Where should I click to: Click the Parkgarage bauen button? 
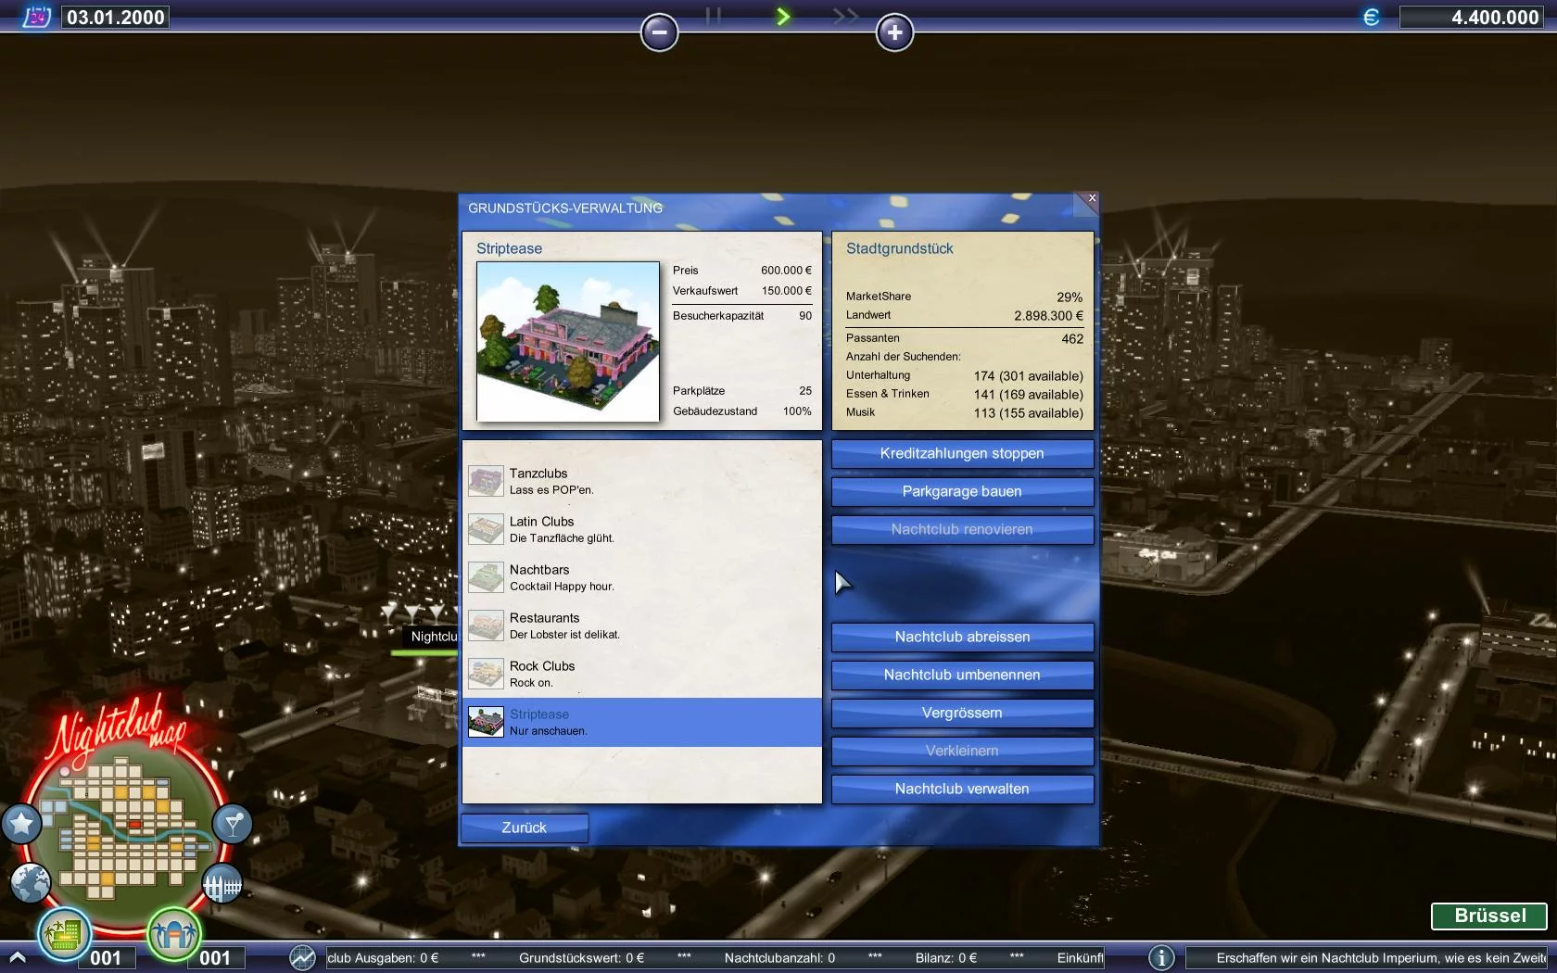pos(962,491)
